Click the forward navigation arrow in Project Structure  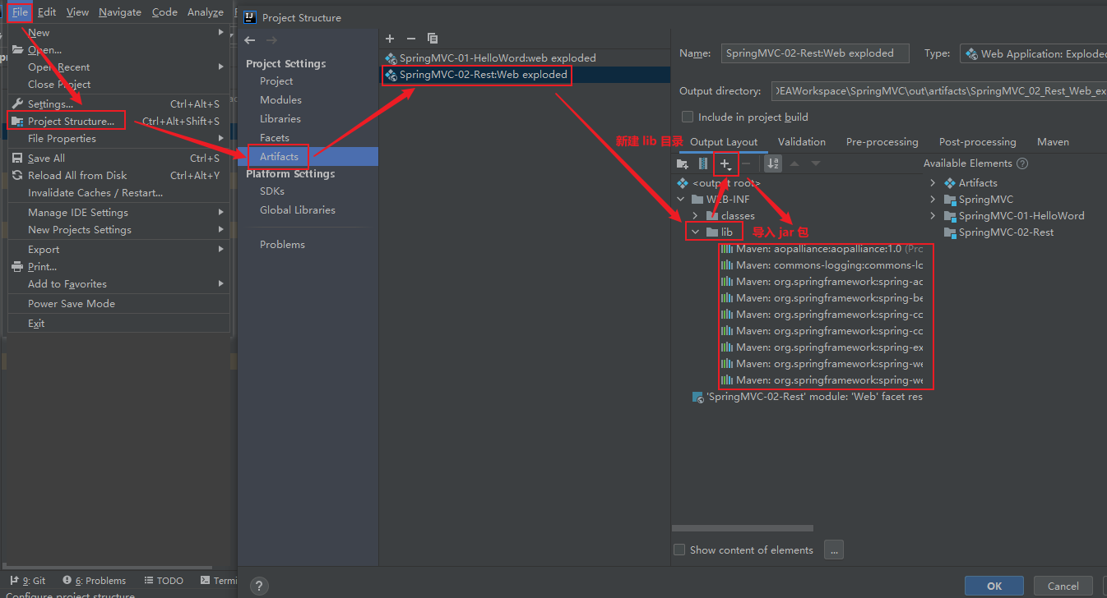tap(271, 40)
